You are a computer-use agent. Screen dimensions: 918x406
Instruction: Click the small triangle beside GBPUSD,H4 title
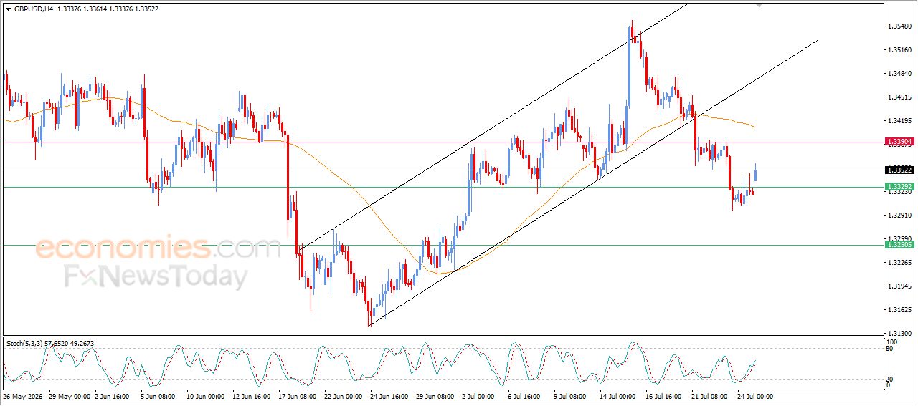click(9, 9)
